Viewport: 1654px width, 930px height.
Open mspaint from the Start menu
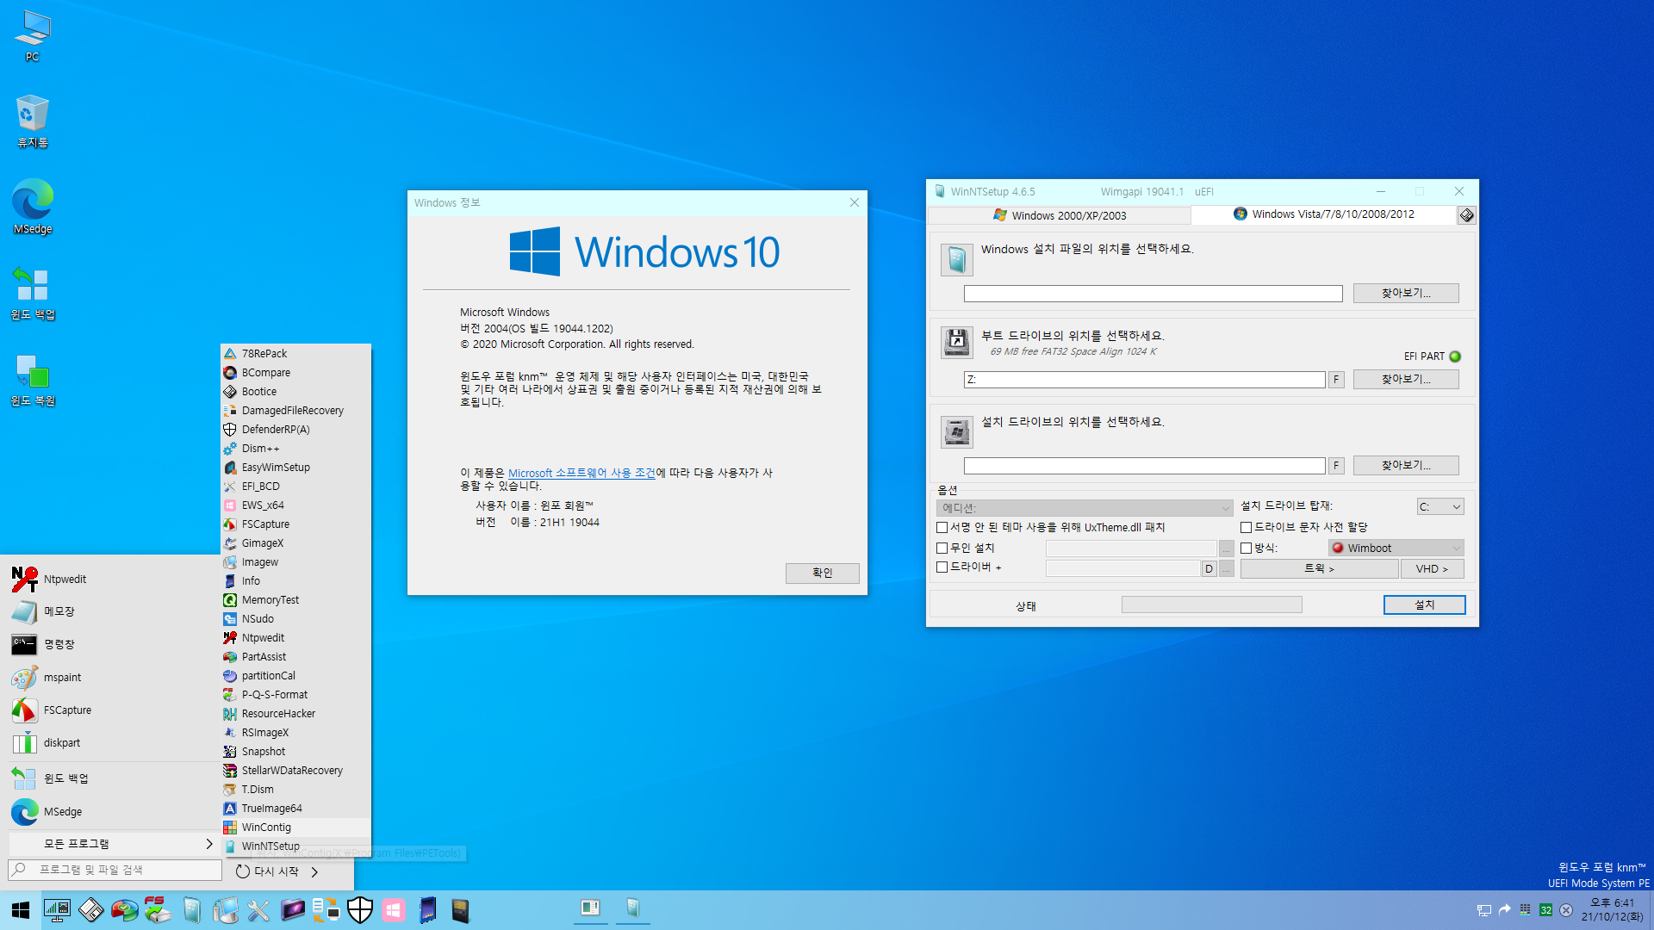pos(110,678)
